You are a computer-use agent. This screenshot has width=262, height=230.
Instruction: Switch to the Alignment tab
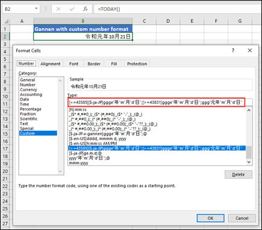click(51, 64)
